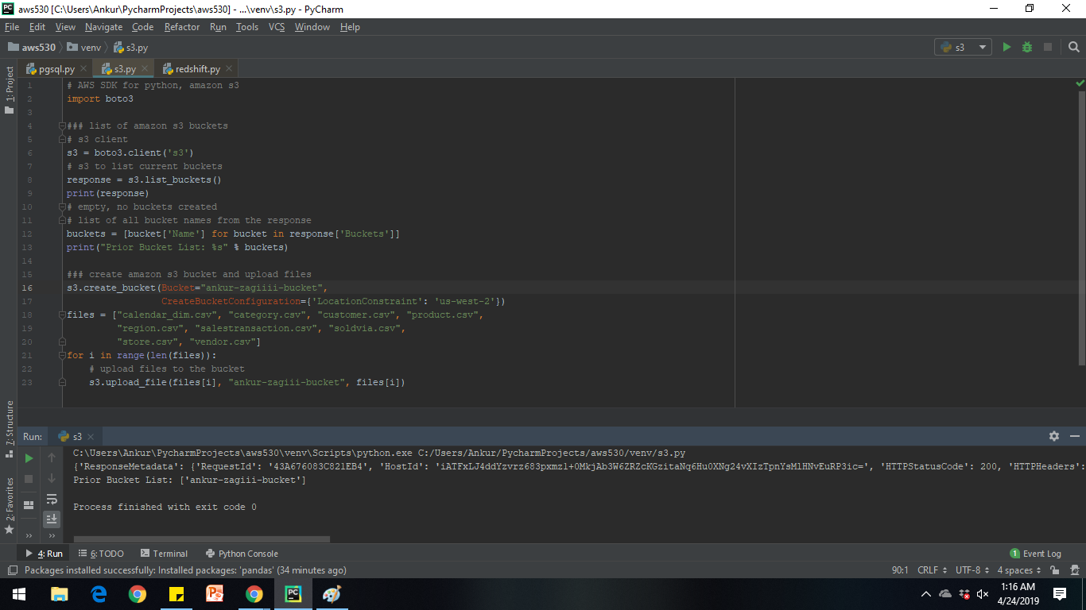Click muted volume icon in system tray
The image size is (1086, 610).
click(x=983, y=594)
